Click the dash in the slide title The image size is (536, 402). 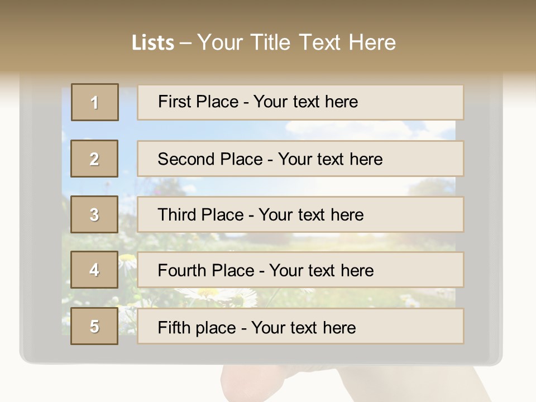pos(185,43)
